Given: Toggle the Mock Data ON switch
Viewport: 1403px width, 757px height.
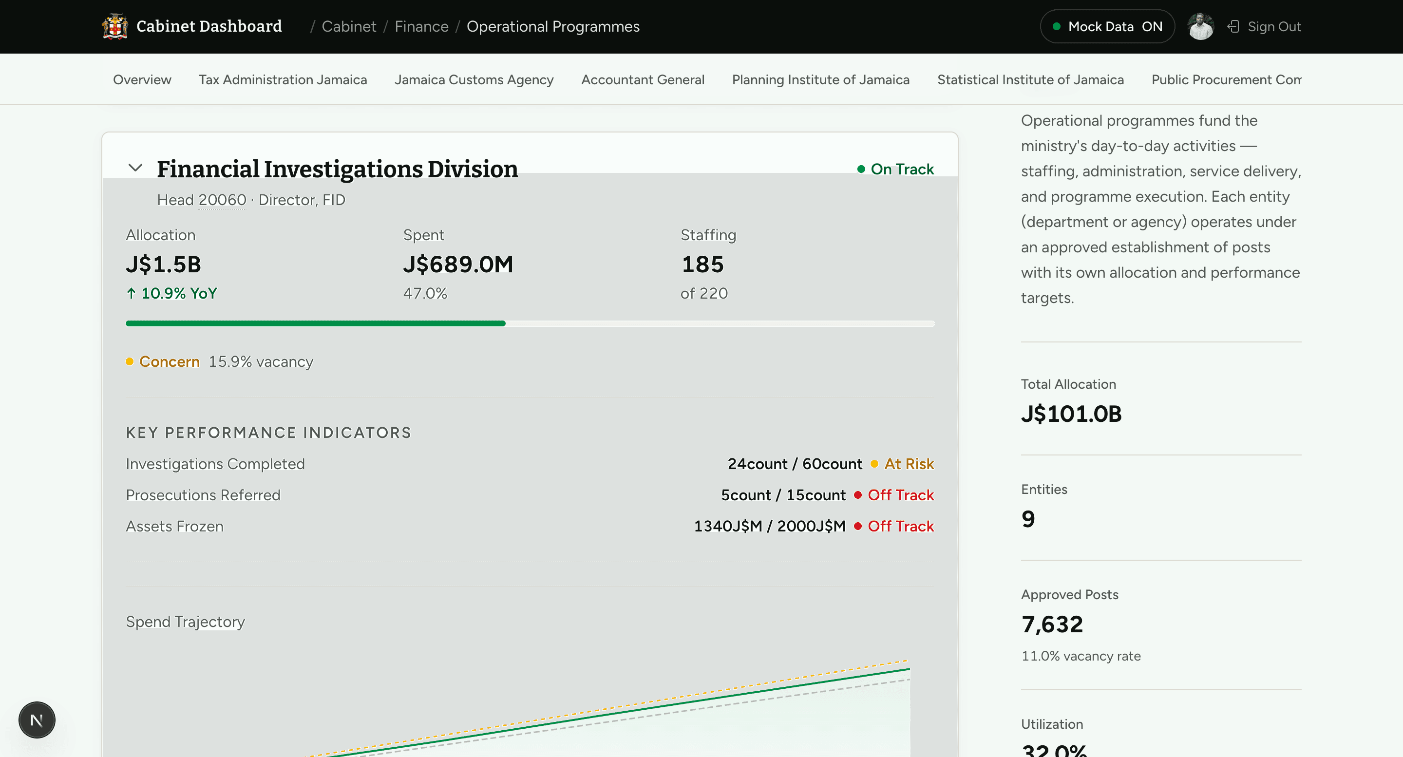Looking at the screenshot, I should point(1107,26).
